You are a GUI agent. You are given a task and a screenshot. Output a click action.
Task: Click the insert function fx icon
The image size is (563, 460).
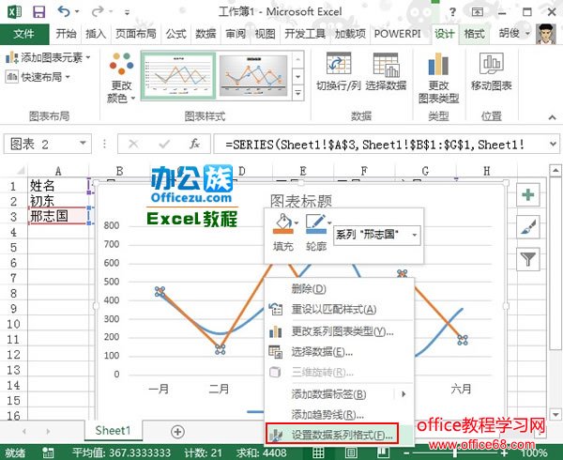[x=194, y=145]
